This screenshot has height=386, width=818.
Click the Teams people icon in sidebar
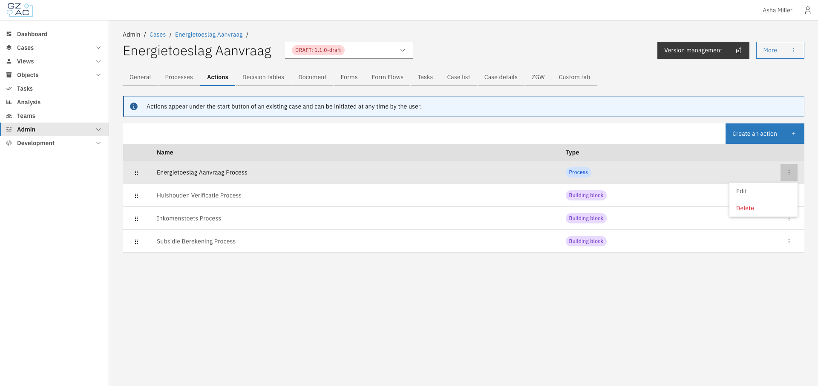(9, 116)
